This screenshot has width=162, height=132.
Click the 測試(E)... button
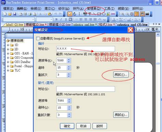coord(121,115)
